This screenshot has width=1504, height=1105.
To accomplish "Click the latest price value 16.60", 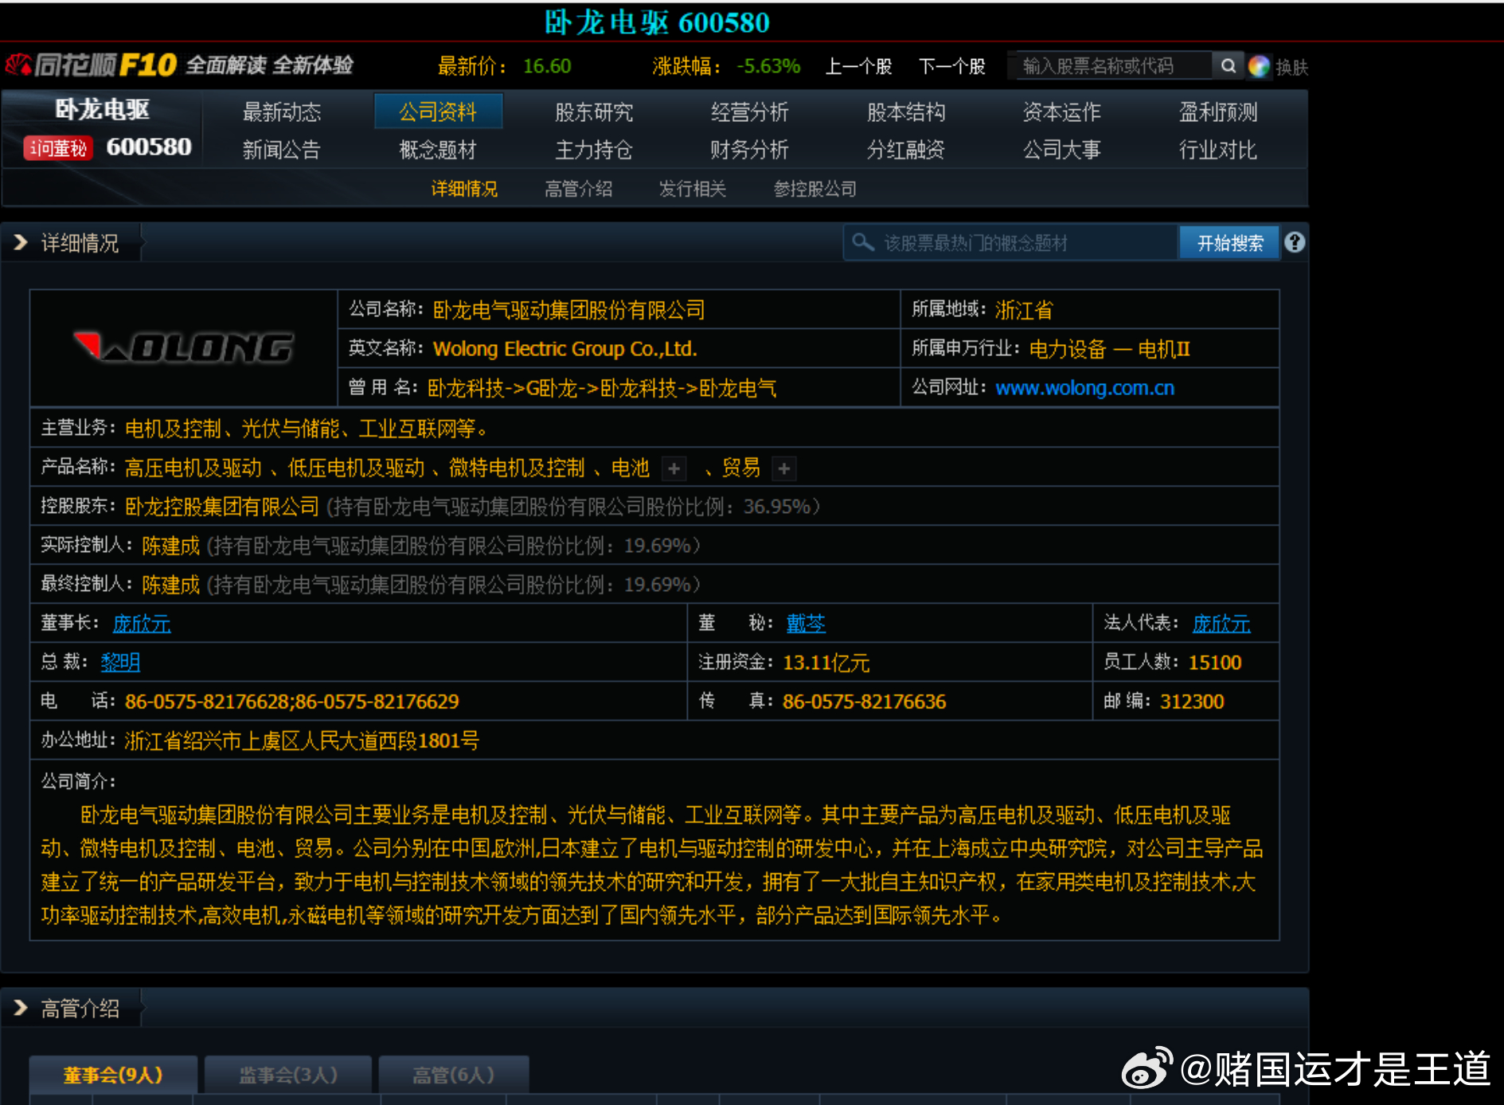I will click(547, 66).
